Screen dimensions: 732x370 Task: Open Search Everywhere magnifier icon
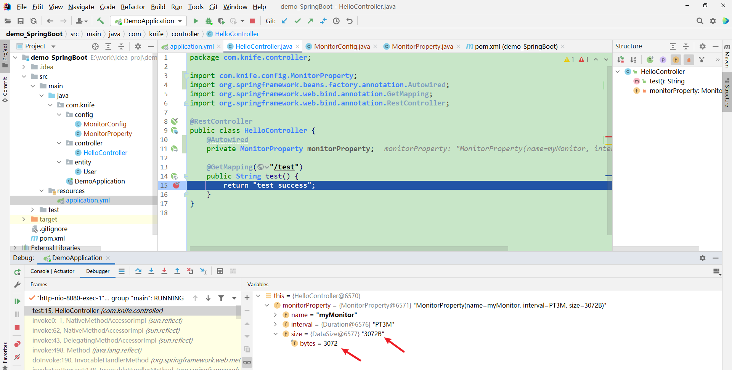(700, 21)
